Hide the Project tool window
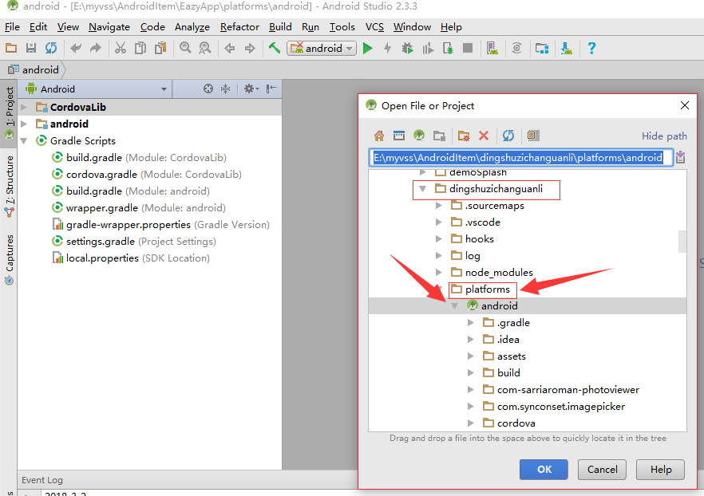 pos(271,89)
